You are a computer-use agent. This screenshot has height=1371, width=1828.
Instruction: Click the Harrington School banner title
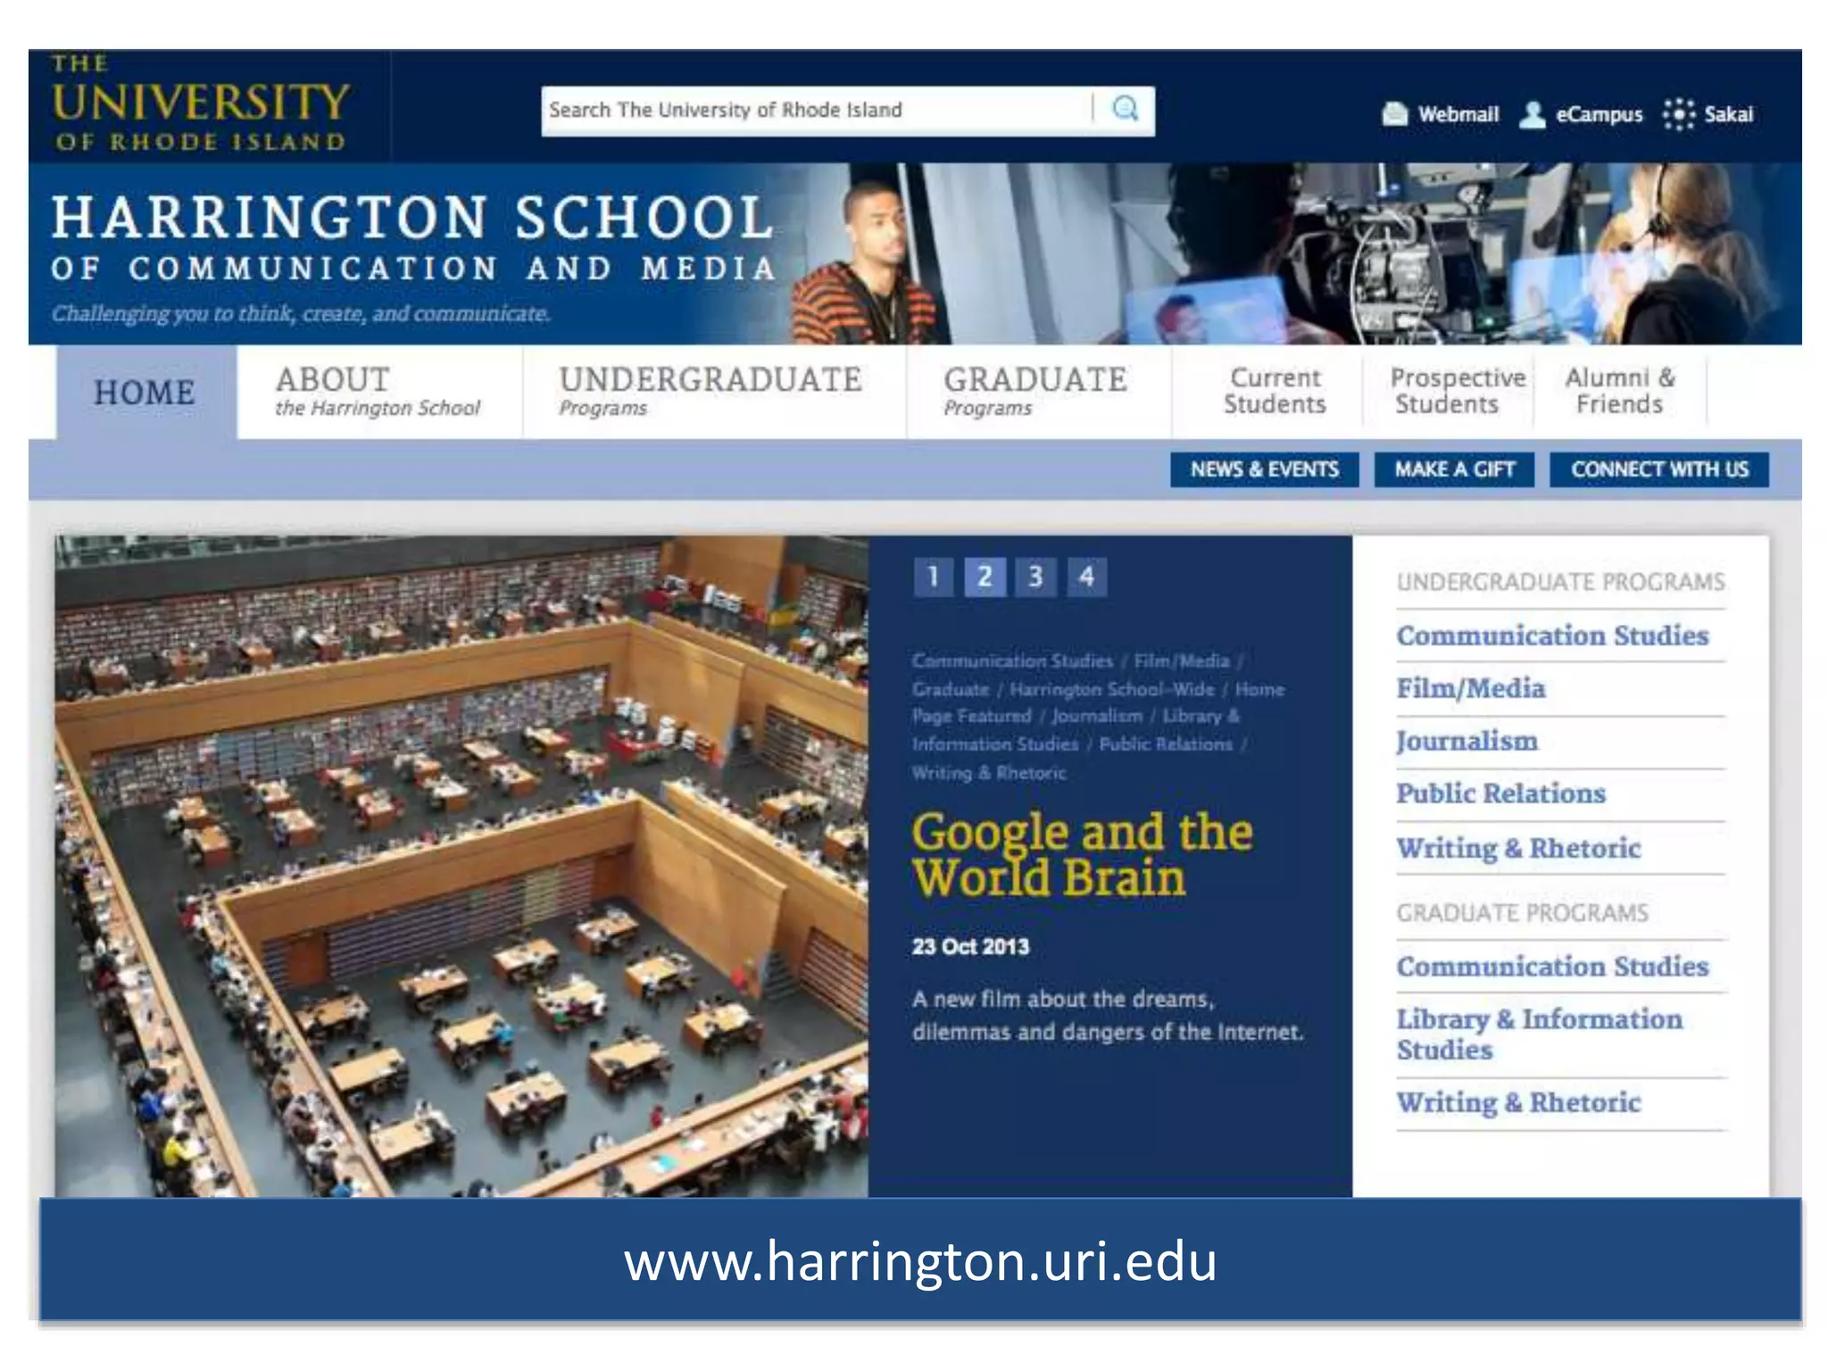click(x=412, y=239)
